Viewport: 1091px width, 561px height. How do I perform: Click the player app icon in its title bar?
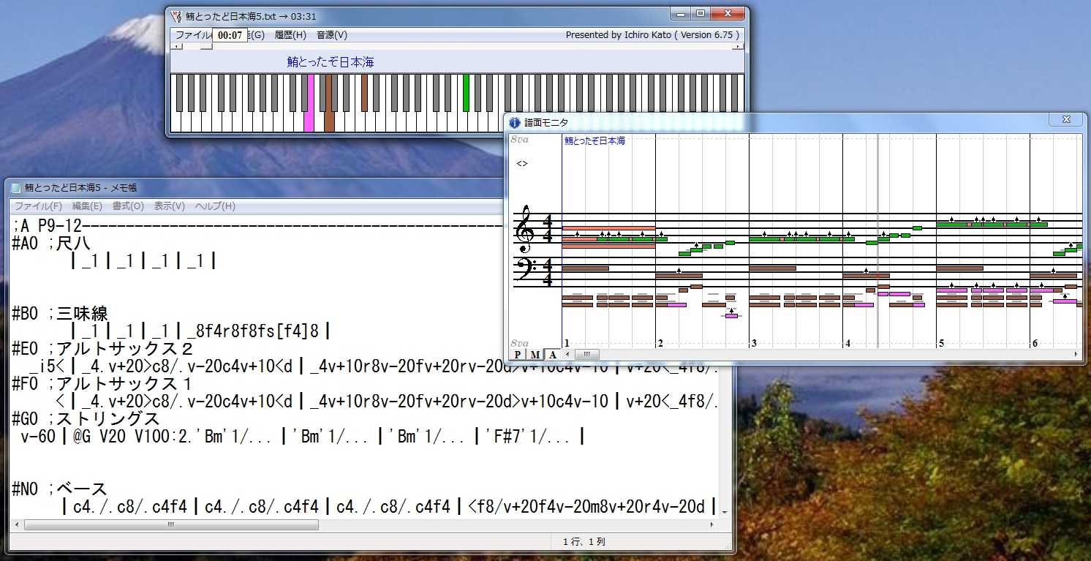tap(176, 16)
